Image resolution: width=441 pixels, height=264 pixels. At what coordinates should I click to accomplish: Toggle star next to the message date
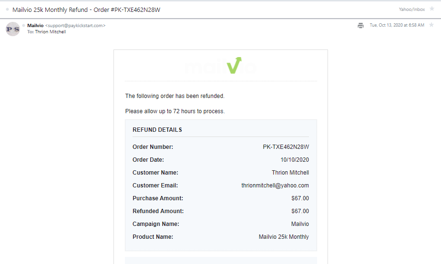(431, 25)
